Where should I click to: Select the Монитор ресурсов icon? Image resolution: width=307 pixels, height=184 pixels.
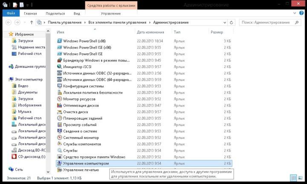pos(60,99)
